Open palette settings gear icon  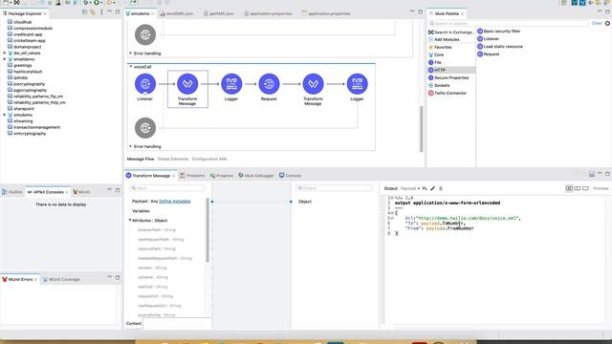(607, 23)
